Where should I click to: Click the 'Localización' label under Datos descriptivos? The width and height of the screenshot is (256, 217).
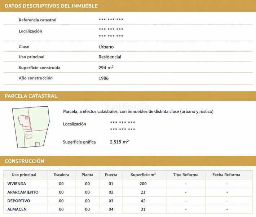(x=30, y=31)
